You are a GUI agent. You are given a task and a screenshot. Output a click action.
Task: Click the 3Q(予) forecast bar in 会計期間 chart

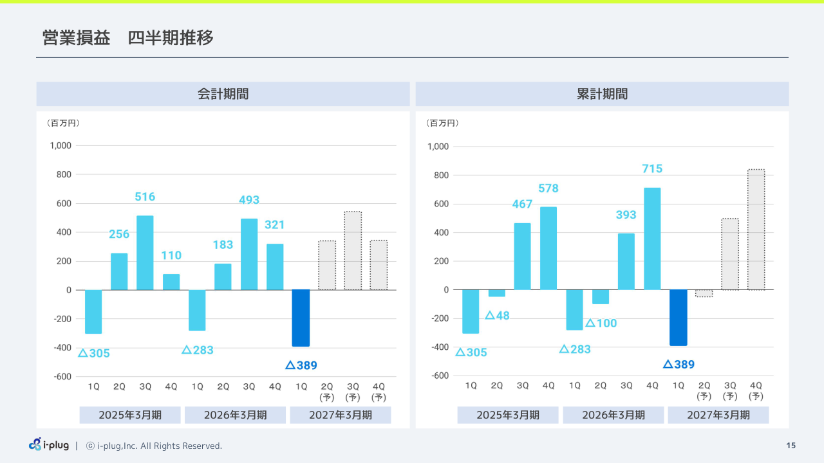pyautogui.click(x=353, y=251)
